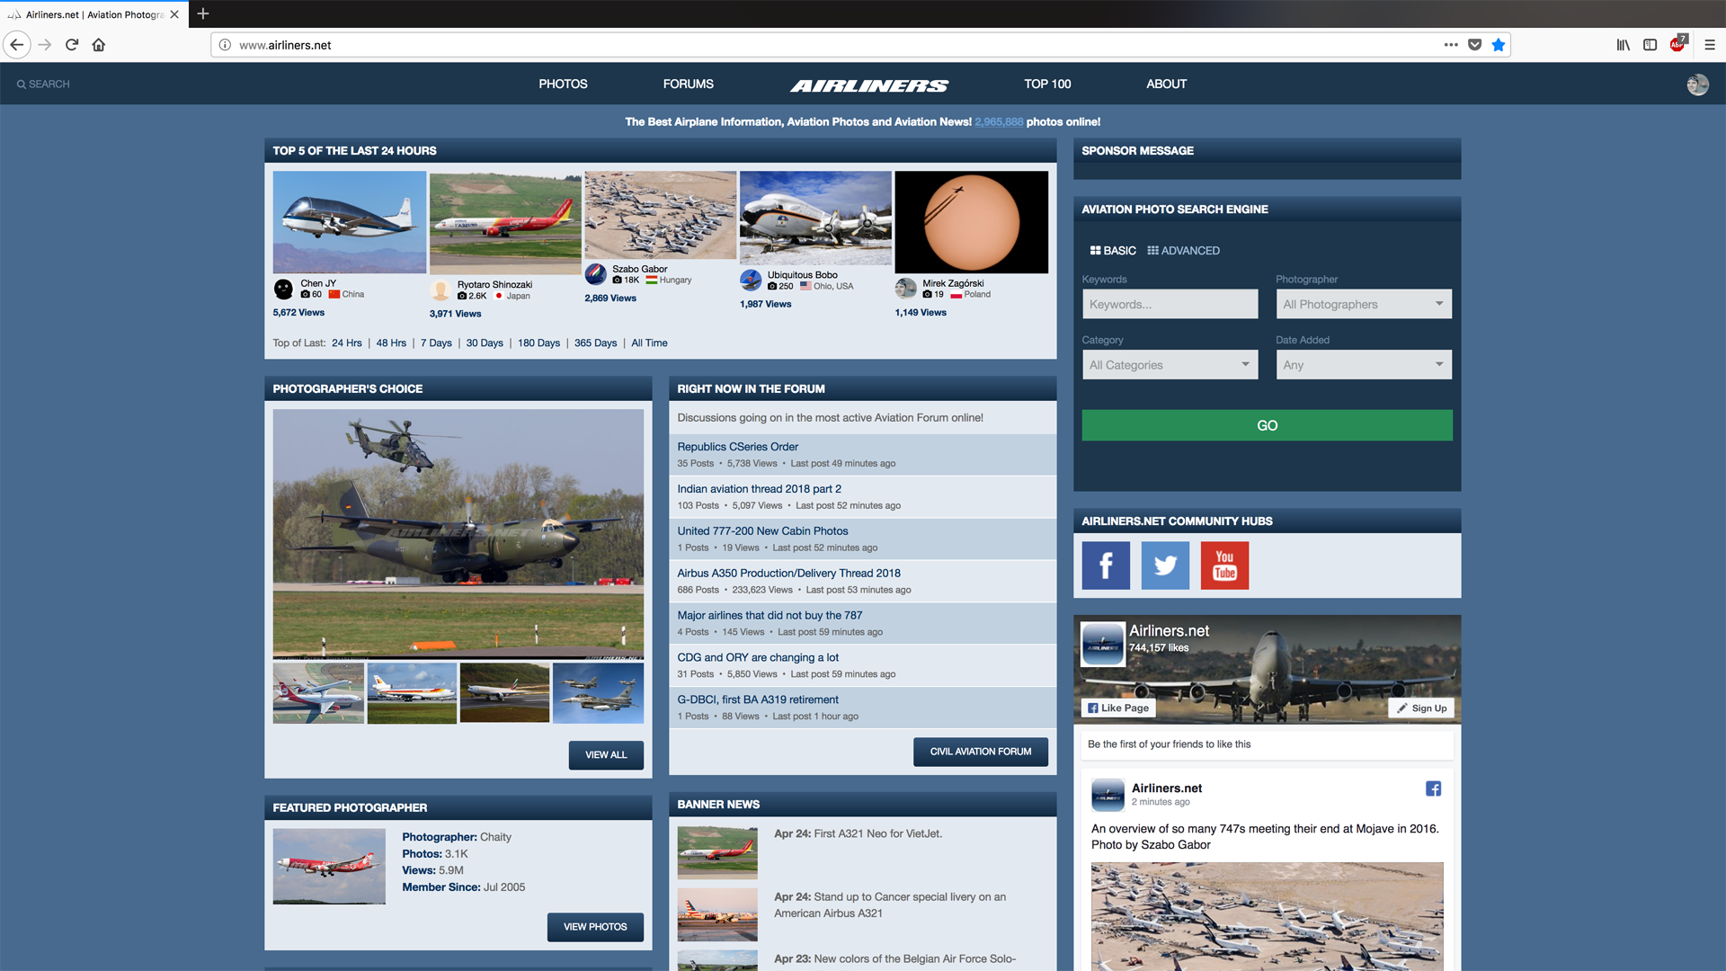Click the View All button
Screen dimensions: 1726x971
pyautogui.click(x=606, y=755)
